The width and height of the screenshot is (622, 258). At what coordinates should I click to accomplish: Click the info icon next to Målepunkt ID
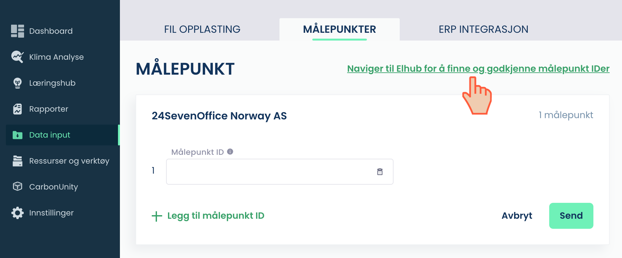pyautogui.click(x=230, y=151)
